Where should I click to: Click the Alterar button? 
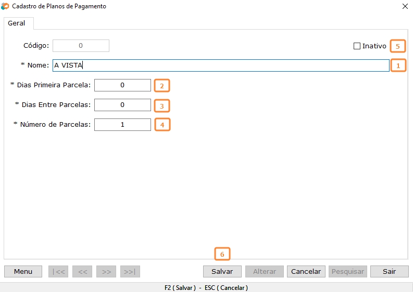(x=265, y=272)
